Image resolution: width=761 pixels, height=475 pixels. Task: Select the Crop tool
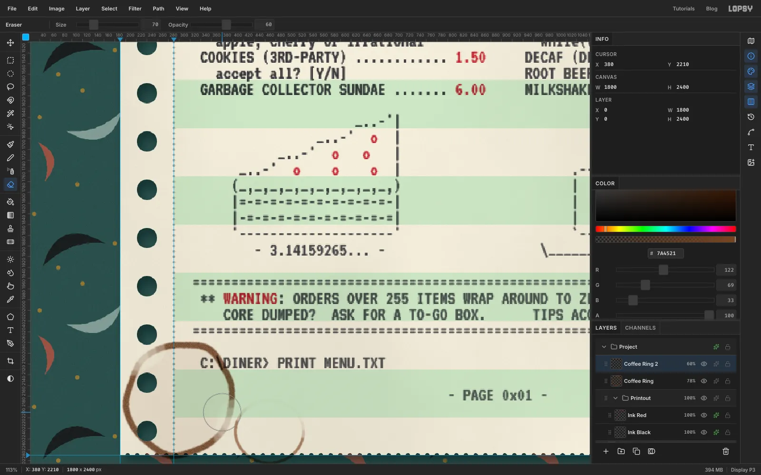(x=10, y=361)
